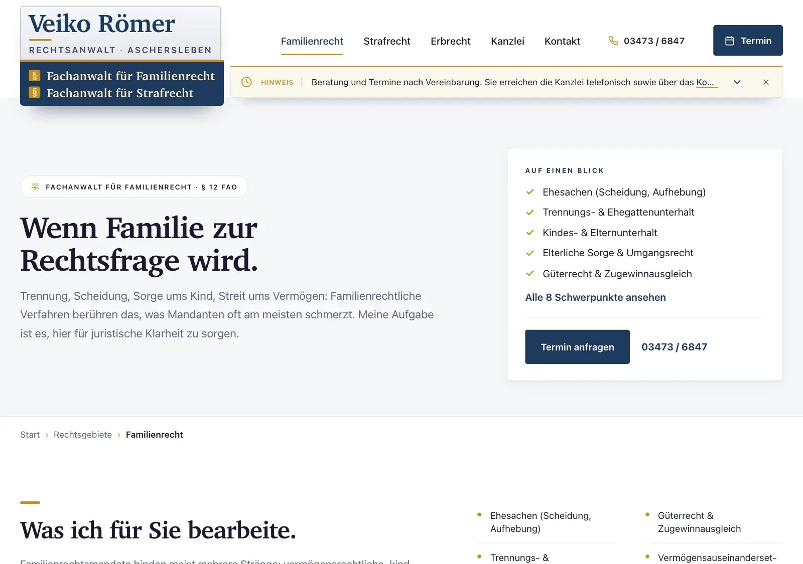The height and width of the screenshot is (564, 803).
Task: Open the Strafrecht navigation item
Action: coord(387,41)
